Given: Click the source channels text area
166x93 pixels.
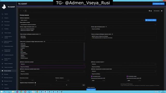Looking at the screenshot, I should coord(52,30).
